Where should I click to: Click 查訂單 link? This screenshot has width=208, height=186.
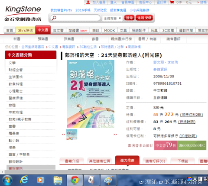(x=162, y=2)
